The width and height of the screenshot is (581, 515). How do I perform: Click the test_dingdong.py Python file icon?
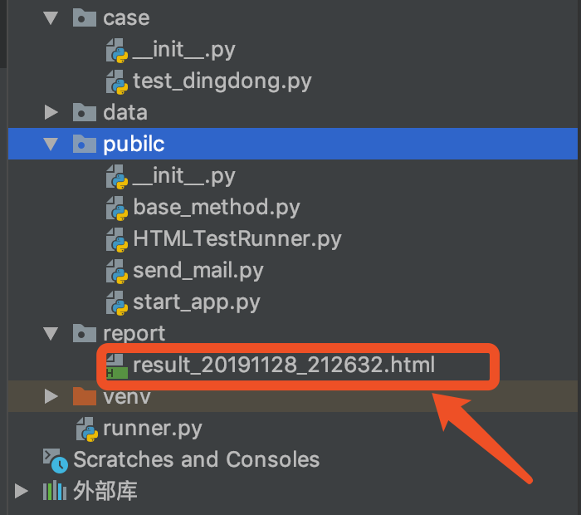[x=116, y=81]
